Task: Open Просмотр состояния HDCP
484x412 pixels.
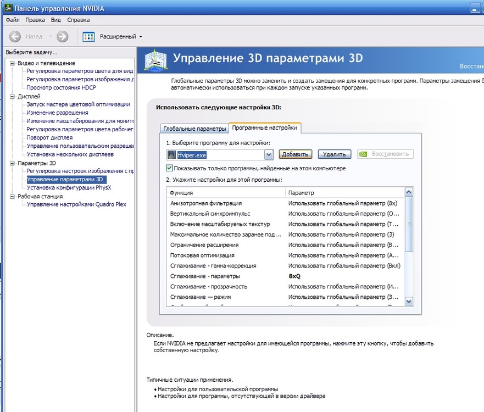Action: [x=61, y=88]
